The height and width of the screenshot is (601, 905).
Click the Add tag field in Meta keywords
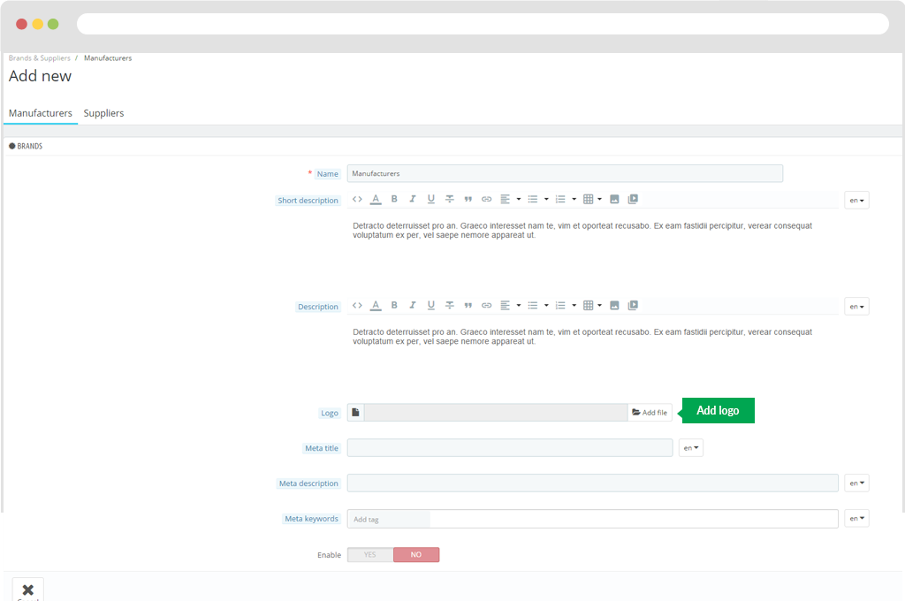click(389, 519)
